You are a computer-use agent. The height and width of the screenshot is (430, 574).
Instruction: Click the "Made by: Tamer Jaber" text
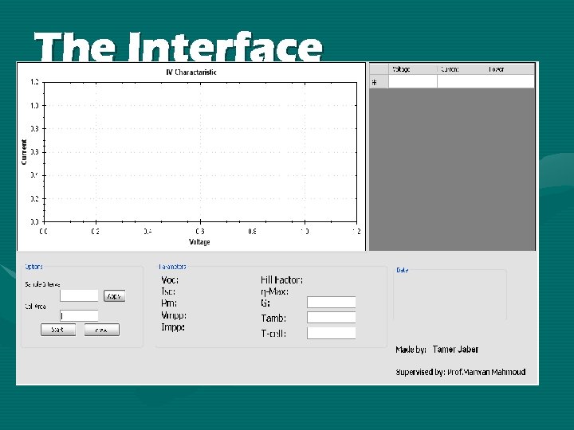[x=437, y=350]
